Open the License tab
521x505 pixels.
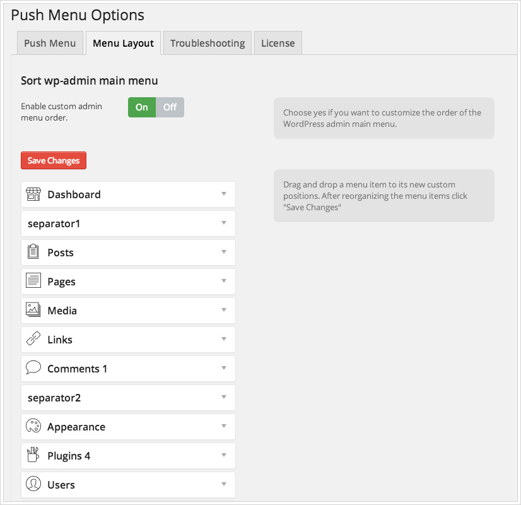click(x=278, y=43)
